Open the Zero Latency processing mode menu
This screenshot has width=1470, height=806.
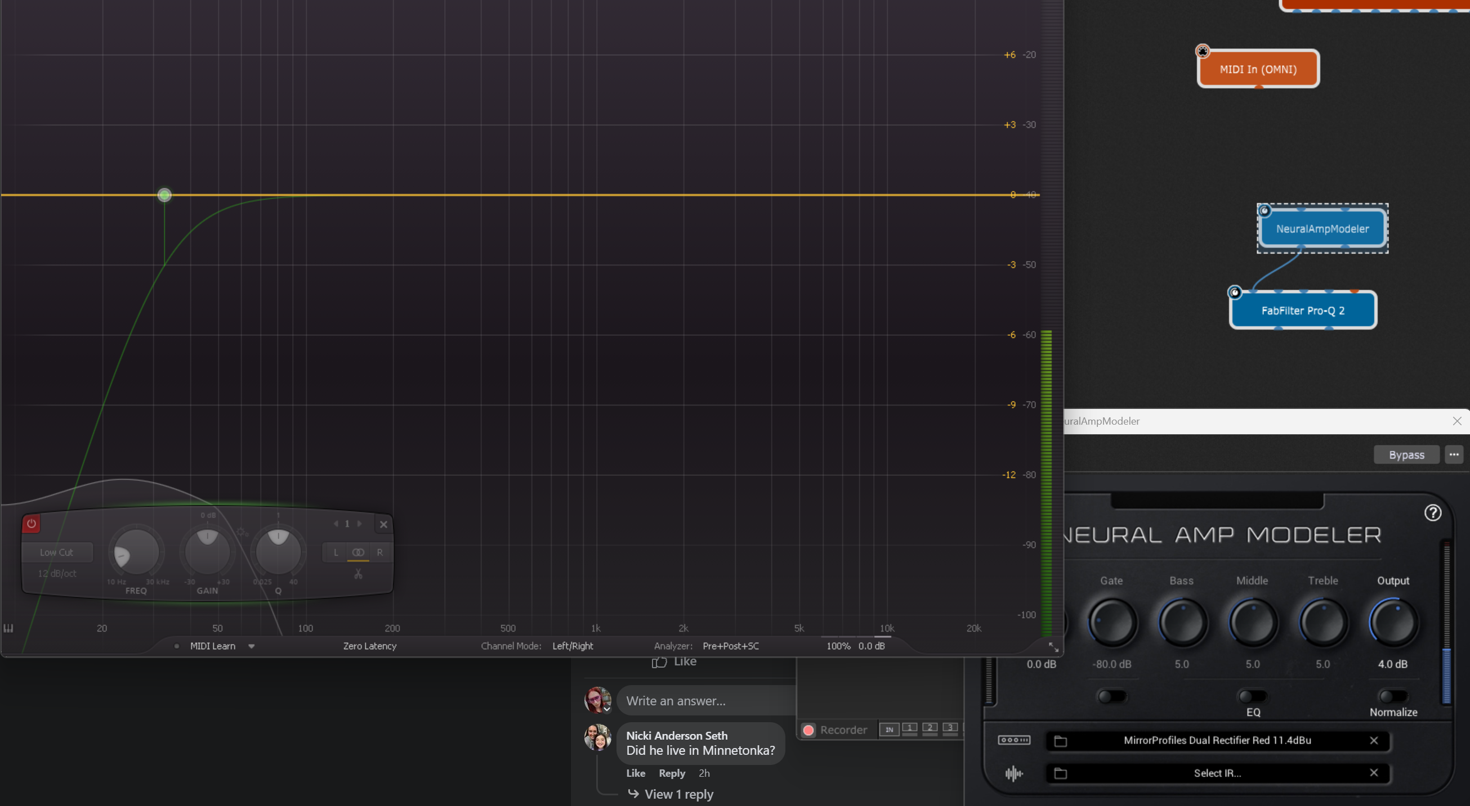tap(370, 646)
